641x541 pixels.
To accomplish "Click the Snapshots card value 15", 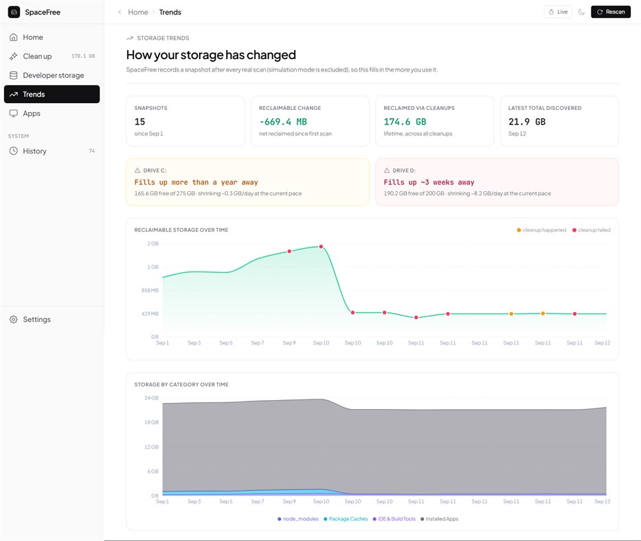I will pos(139,122).
